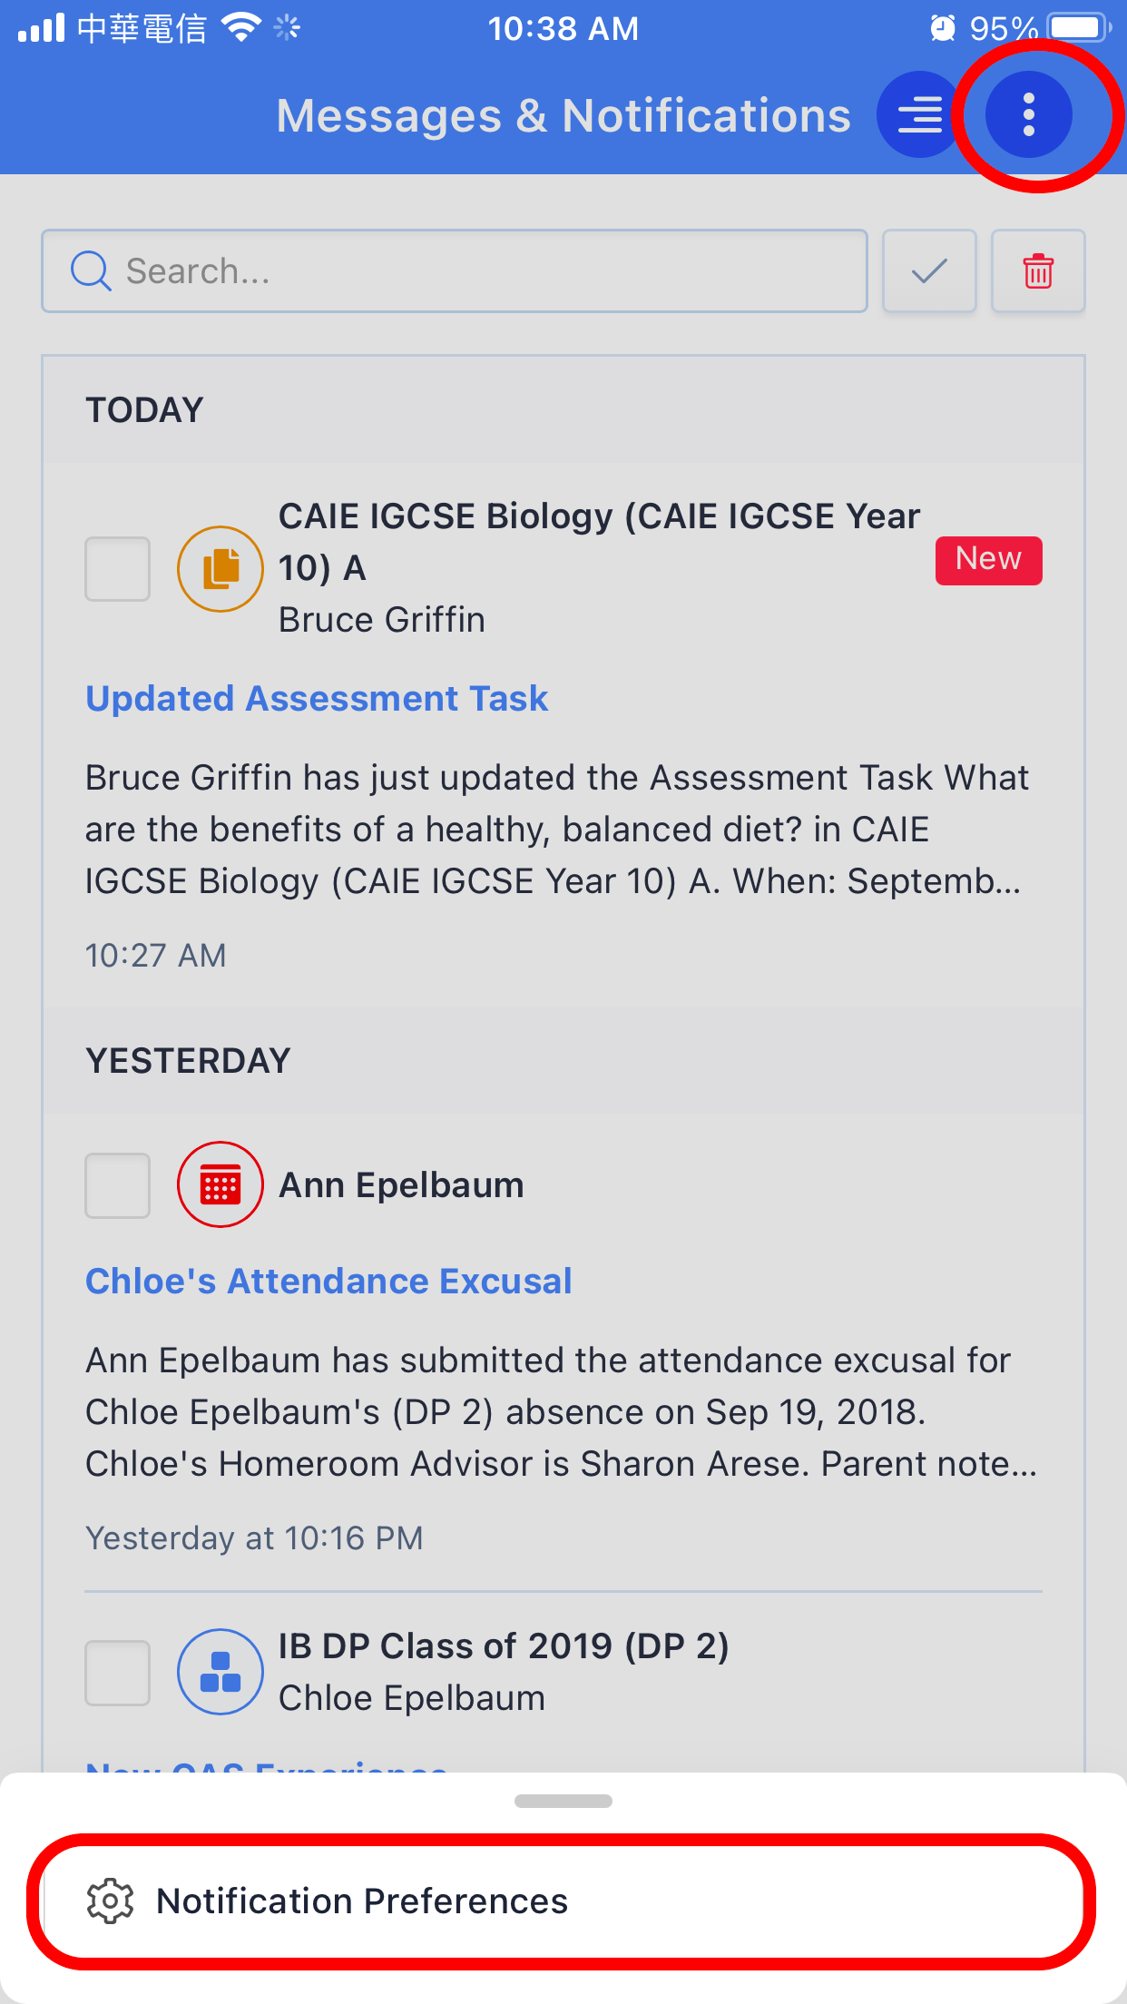
Task: Tap the red calendar attendance icon
Action: (x=220, y=1184)
